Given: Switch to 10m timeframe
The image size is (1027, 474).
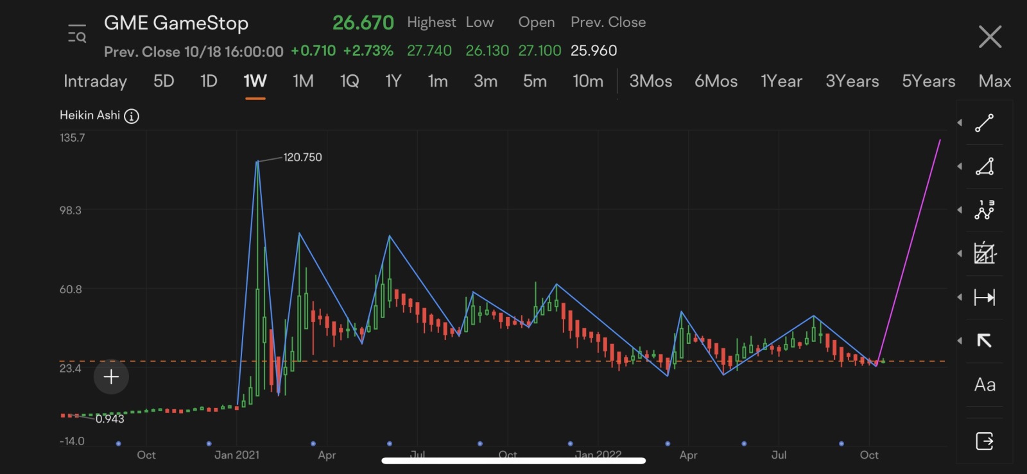Looking at the screenshot, I should (x=588, y=81).
